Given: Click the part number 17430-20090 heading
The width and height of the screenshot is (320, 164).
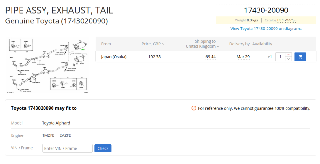Looking at the screenshot, I should pos(266,10).
